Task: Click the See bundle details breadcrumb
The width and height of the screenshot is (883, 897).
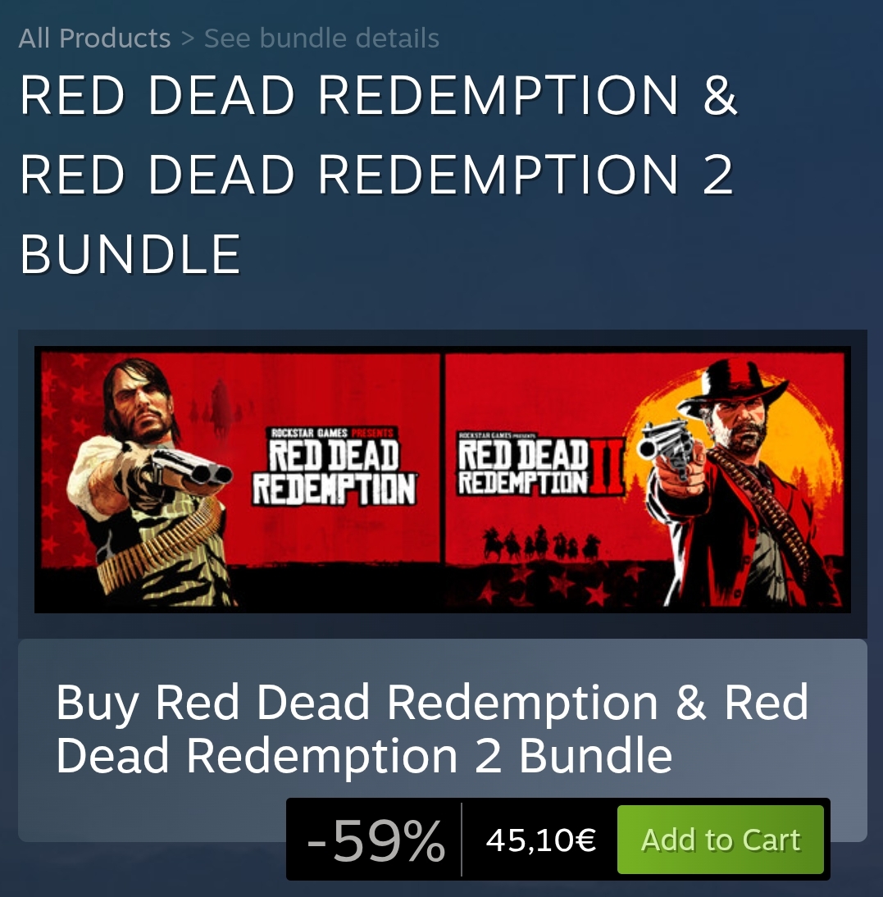Action: coord(321,39)
